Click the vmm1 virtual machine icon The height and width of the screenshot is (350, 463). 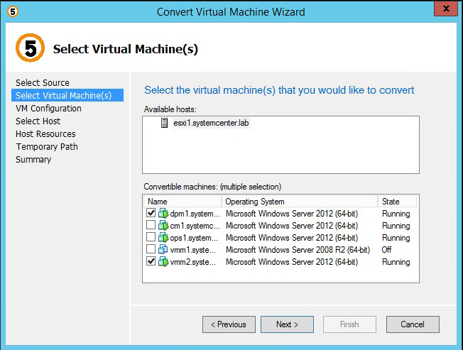pos(164,250)
